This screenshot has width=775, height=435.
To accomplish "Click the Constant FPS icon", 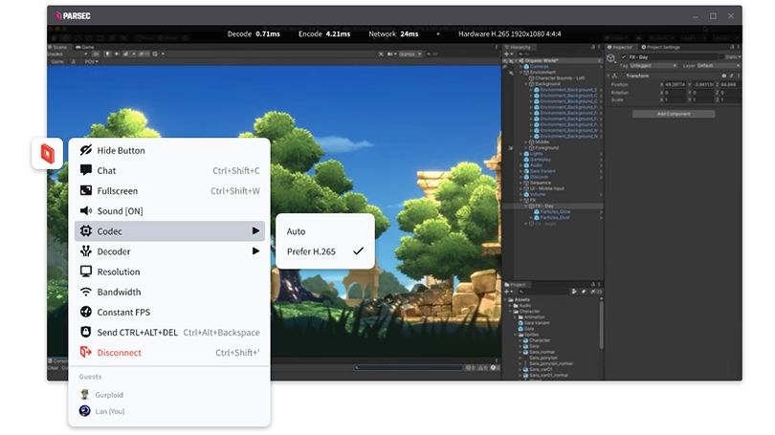I will pyautogui.click(x=86, y=312).
